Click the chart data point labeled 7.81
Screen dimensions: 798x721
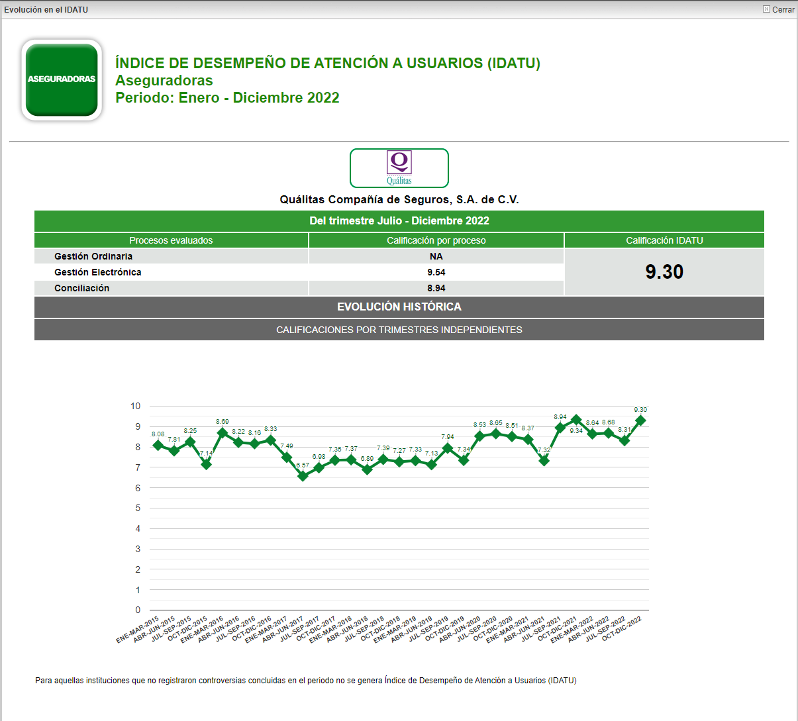pos(174,451)
